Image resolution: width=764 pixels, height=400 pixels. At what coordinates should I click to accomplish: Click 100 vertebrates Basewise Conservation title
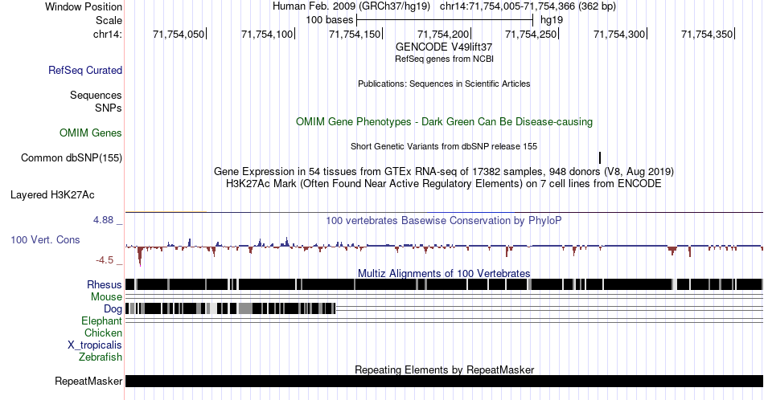coord(444,220)
